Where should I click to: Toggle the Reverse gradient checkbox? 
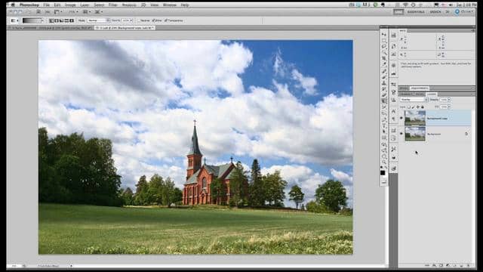tap(139, 20)
